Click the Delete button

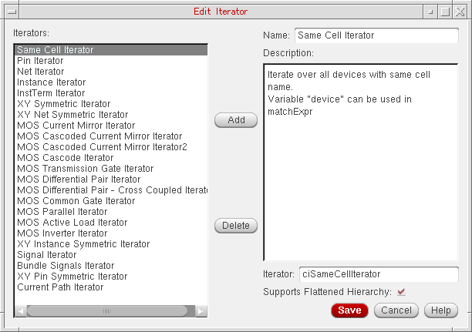[x=236, y=226]
